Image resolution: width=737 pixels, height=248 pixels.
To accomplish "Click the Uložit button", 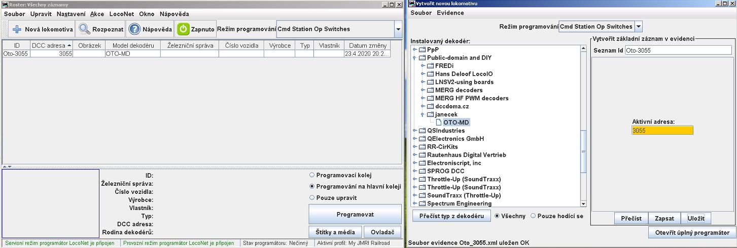I will [696, 218].
